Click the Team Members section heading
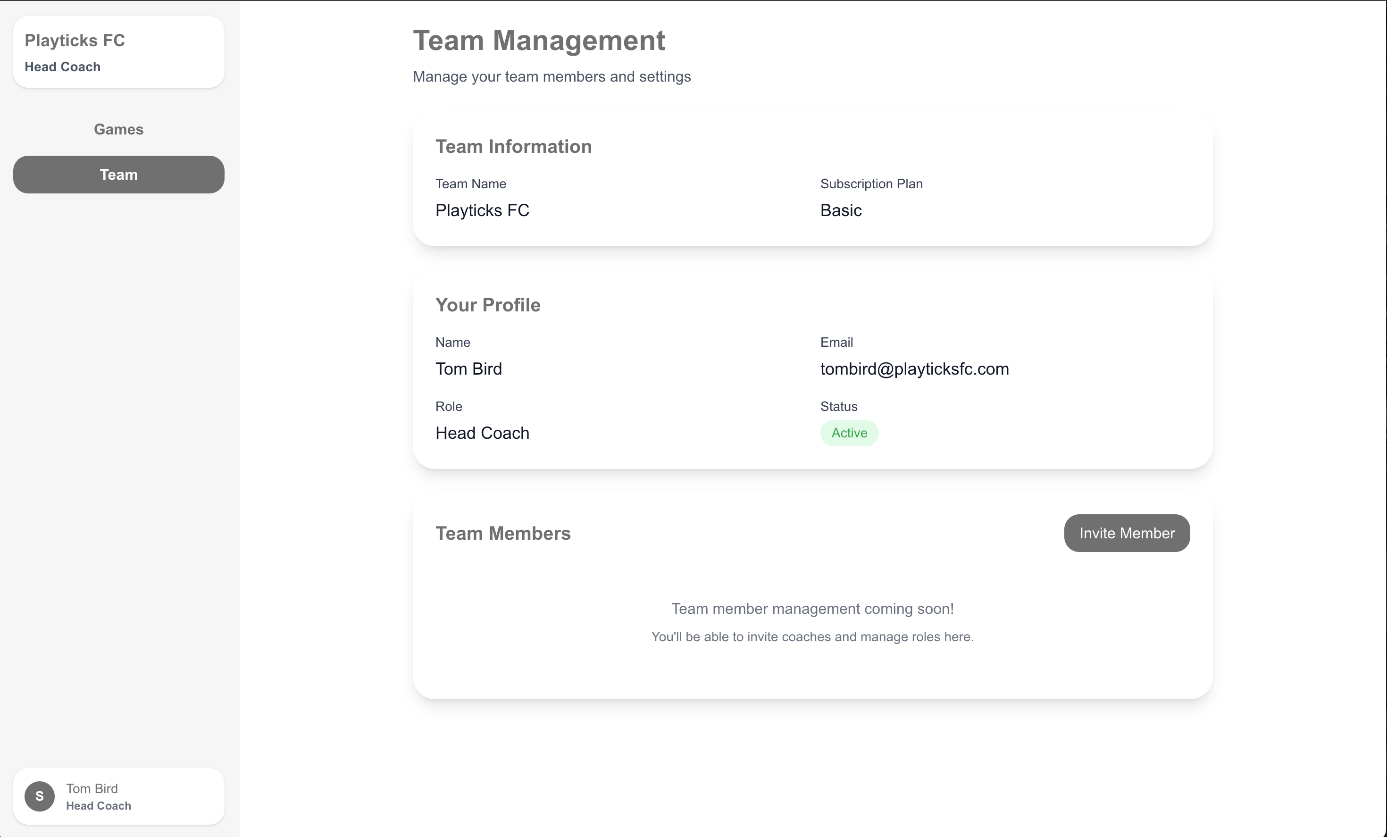 click(503, 533)
